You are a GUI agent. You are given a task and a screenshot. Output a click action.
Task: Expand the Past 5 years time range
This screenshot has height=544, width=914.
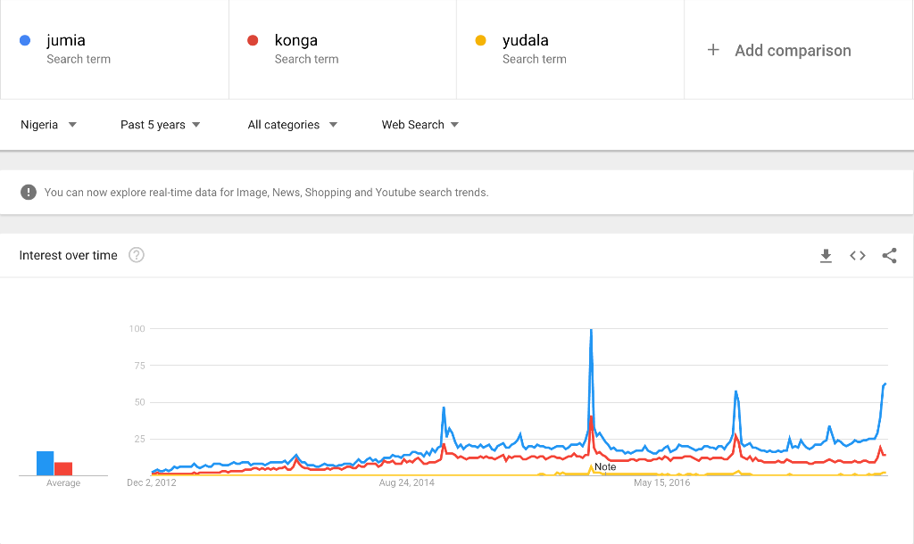click(x=160, y=125)
